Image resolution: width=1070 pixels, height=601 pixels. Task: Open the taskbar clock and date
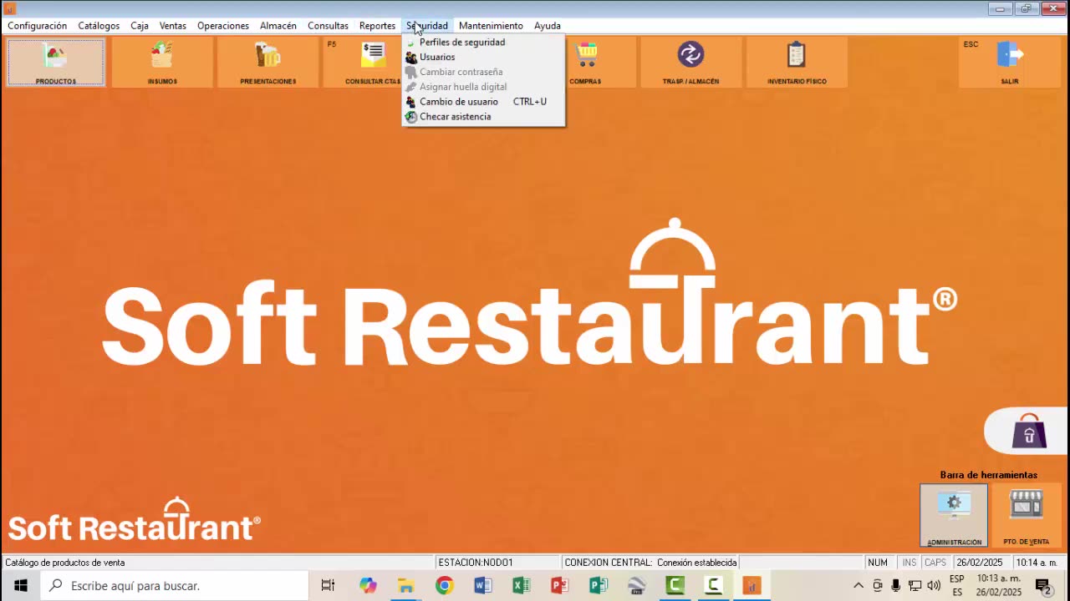(x=999, y=586)
